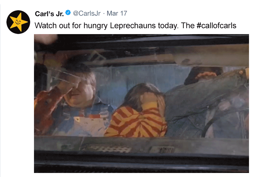Screen dimensions: 266x177
Task: Follow the #callofcarls hashtag
Action: click(x=216, y=26)
